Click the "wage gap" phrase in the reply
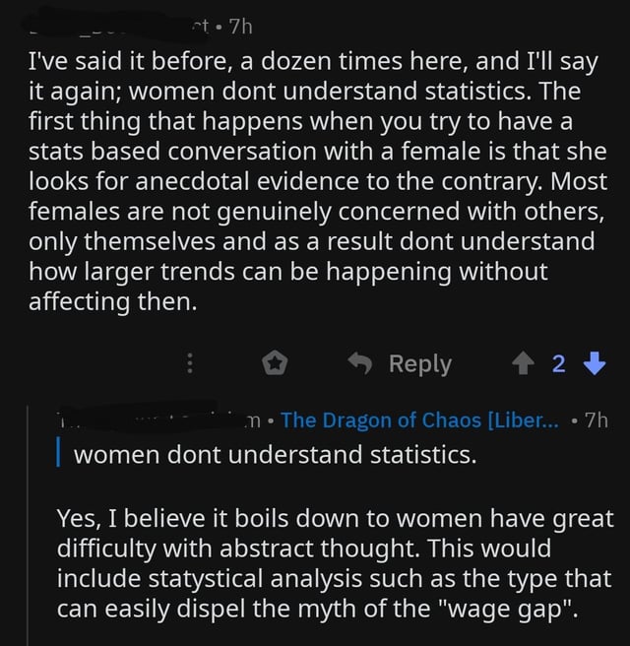 point(507,609)
